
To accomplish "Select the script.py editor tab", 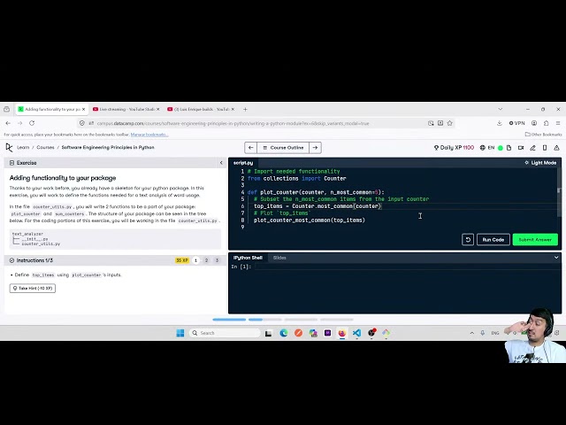I will point(243,163).
